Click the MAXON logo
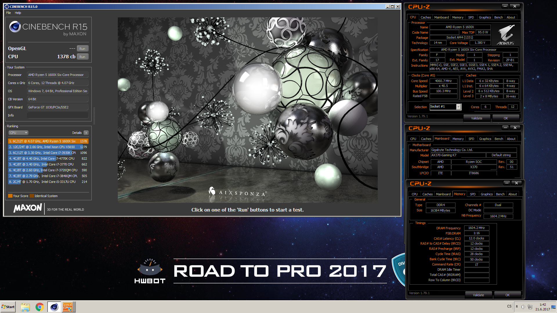Screen dimensions: 557x313 (28, 208)
